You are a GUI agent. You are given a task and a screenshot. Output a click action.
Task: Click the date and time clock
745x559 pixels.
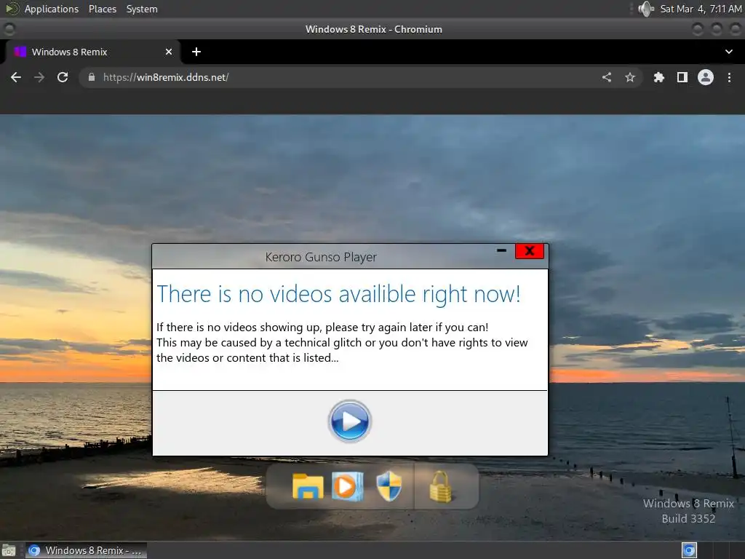[701, 9]
